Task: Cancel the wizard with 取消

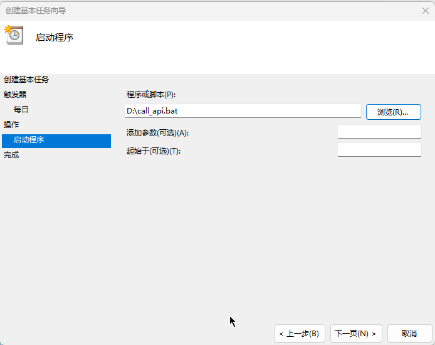Action: click(x=409, y=333)
